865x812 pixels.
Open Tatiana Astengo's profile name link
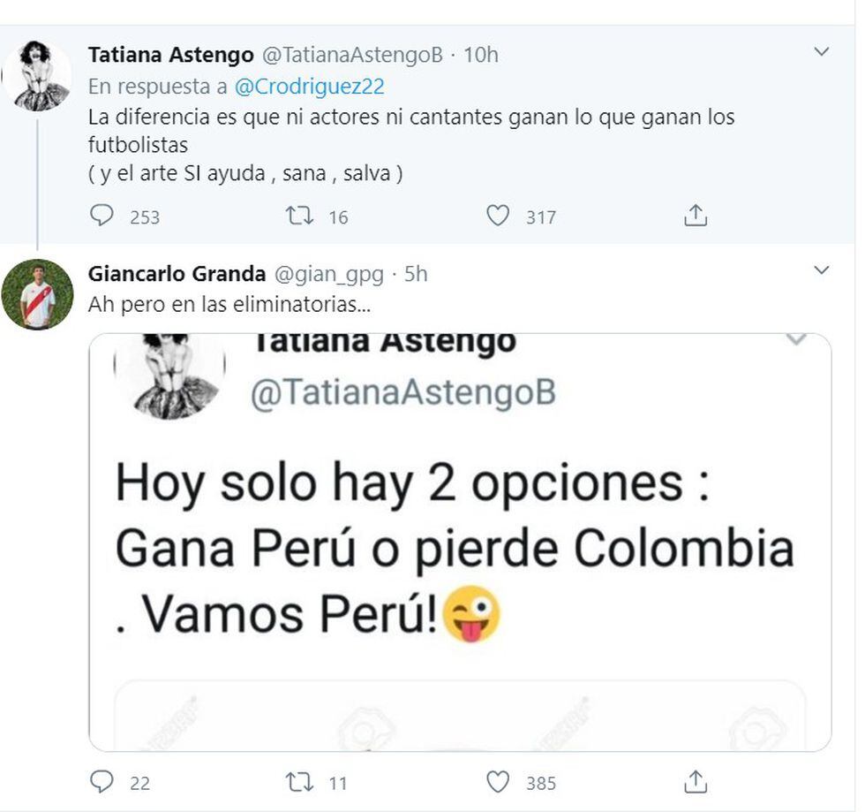pyautogui.click(x=169, y=55)
